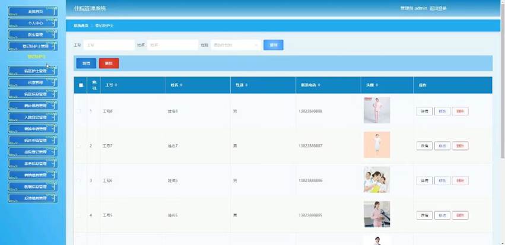Click phone number 13823888888
Image resolution: width=505 pixels, height=245 pixels.
[x=310, y=111]
